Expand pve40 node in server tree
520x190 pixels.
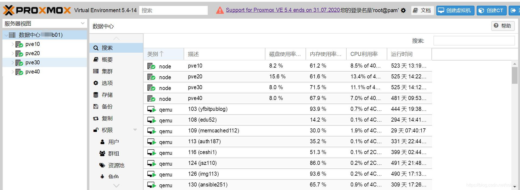click(12, 72)
